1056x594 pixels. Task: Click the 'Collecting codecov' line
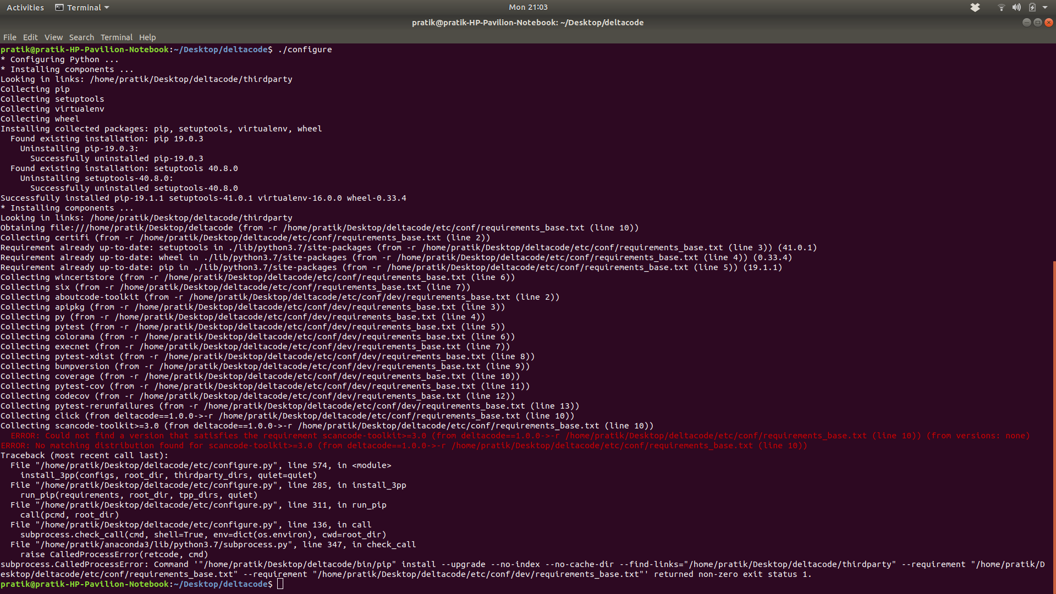tap(258, 396)
